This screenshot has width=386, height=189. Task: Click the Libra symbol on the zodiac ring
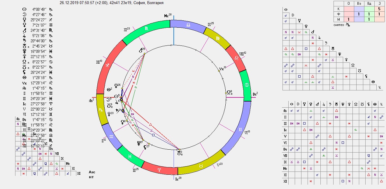[x=188, y=24]
